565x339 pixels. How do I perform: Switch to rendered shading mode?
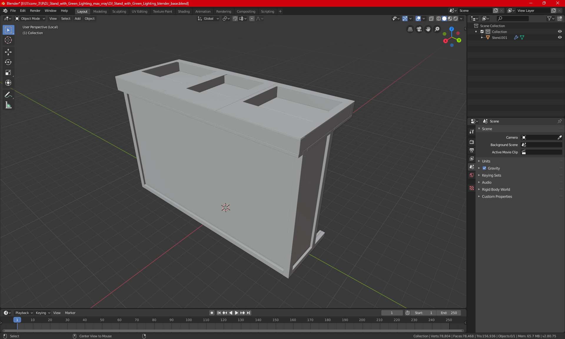pos(456,19)
